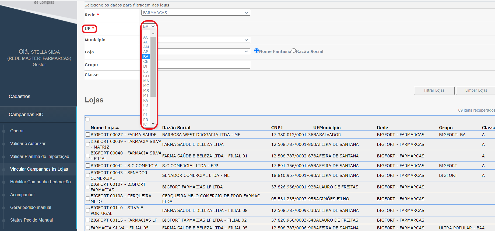Image resolution: width=495 pixels, height=231 pixels.
Task: Expand the Municipio dropdown
Action: 203,40
